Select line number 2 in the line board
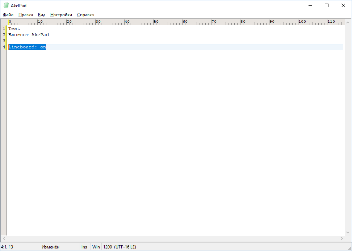Screen dimensions: 352x251 coord(4,35)
